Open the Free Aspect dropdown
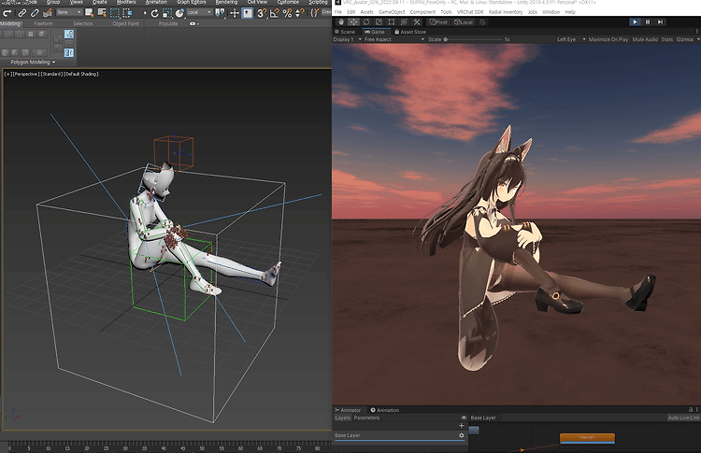 click(x=393, y=39)
